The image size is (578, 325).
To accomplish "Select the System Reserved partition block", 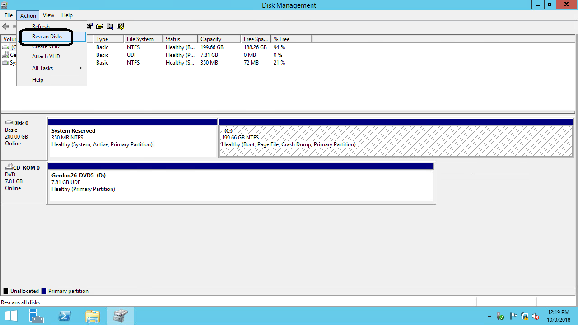I will [x=133, y=141].
